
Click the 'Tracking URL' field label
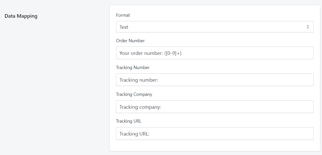click(129, 121)
